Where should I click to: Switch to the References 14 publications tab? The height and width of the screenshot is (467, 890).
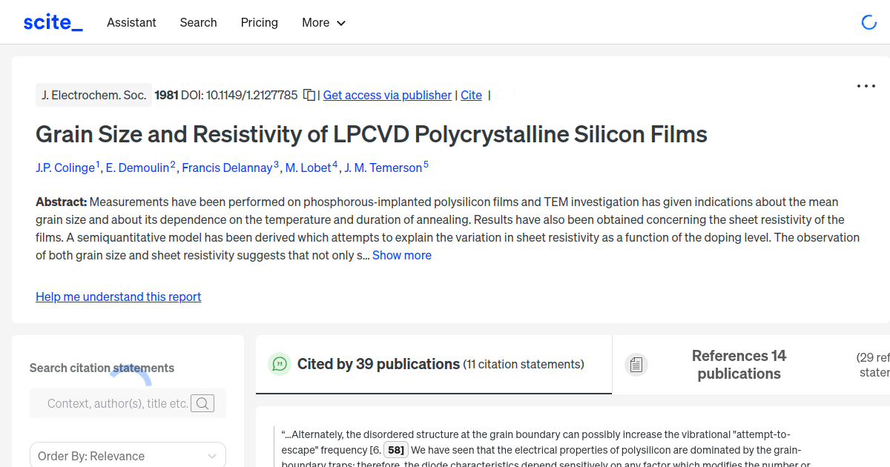739,364
